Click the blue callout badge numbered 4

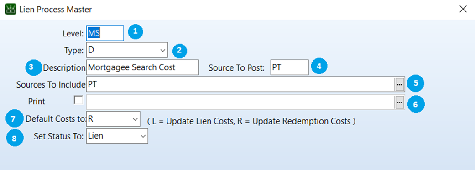[x=320, y=67]
